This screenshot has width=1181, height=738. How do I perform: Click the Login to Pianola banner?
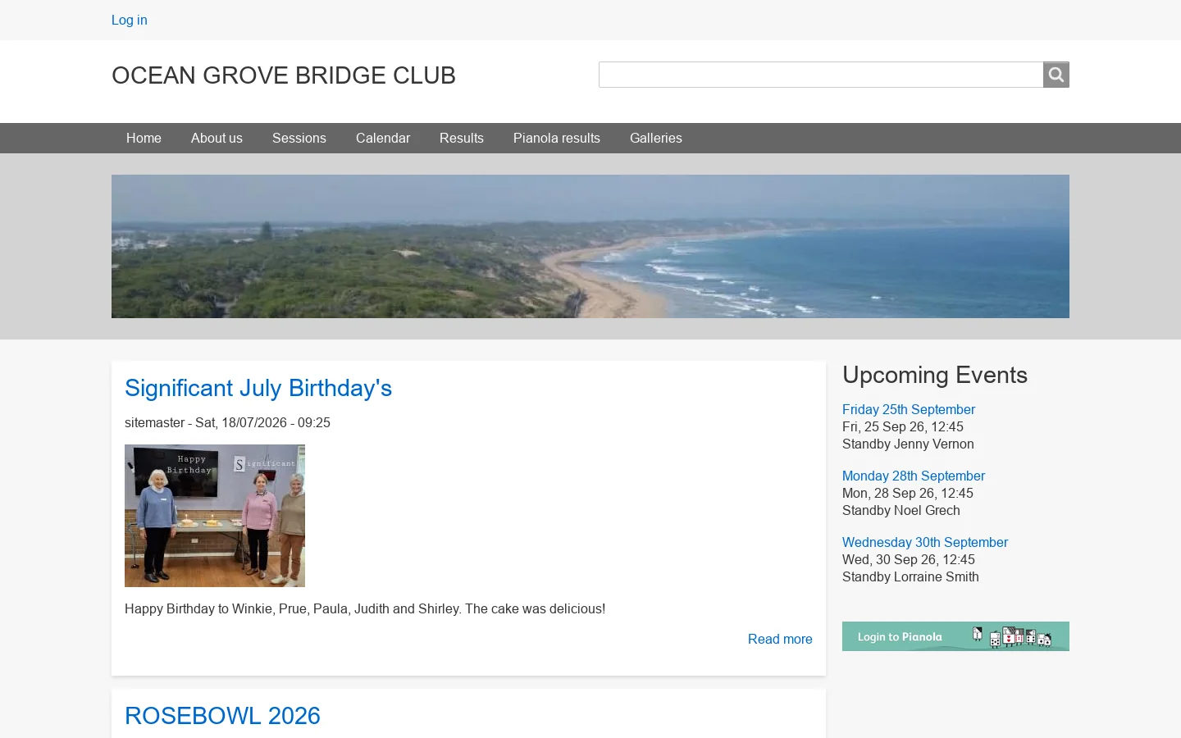[x=955, y=636]
